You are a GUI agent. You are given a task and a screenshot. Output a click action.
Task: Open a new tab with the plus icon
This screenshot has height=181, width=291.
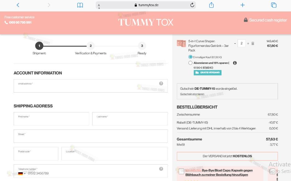[242, 5]
